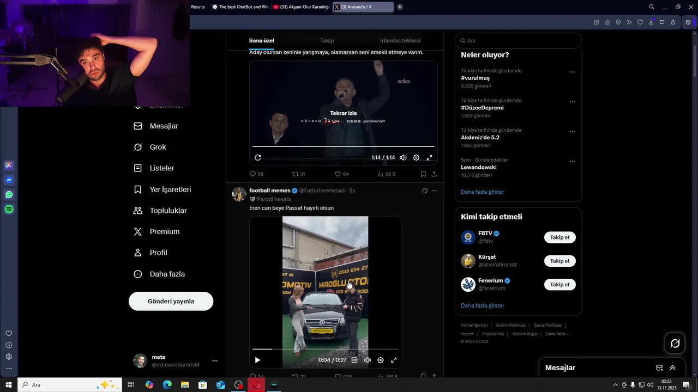Viewport: 698px width, 392px height.
Task: Repost the post with 31 reposts
Action: click(298, 174)
